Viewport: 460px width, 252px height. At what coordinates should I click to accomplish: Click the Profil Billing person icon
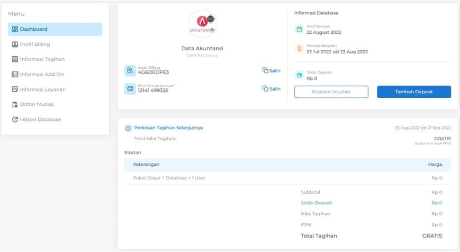(15, 44)
